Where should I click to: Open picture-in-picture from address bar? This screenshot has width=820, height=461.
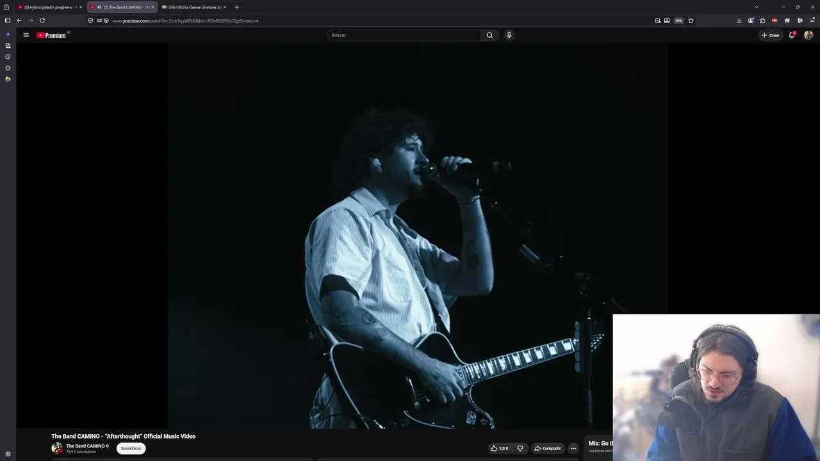tap(658, 20)
